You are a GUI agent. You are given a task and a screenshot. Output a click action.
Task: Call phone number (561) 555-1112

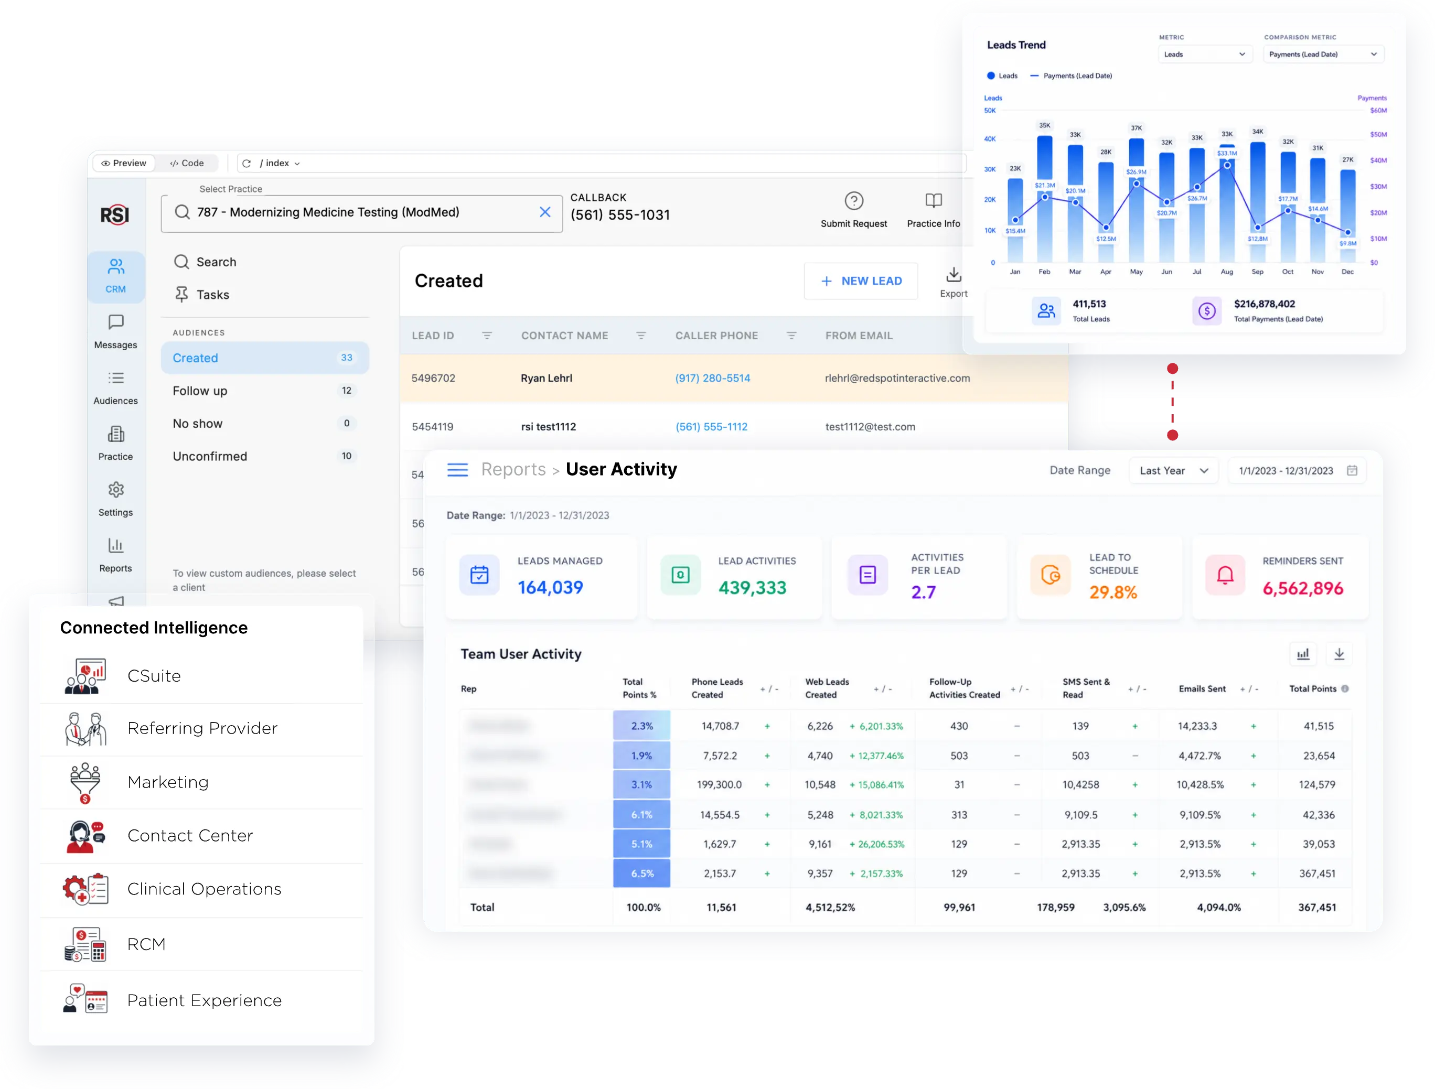pos(712,427)
